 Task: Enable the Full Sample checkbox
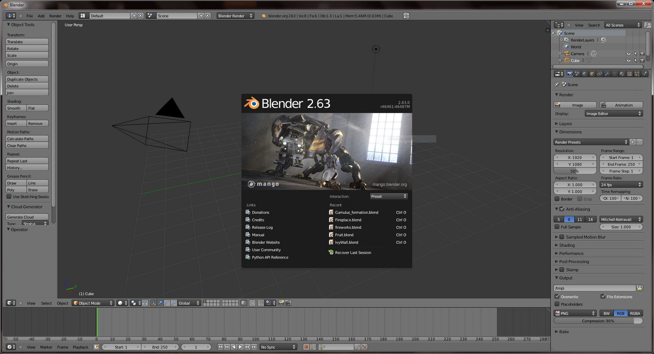coord(557,227)
